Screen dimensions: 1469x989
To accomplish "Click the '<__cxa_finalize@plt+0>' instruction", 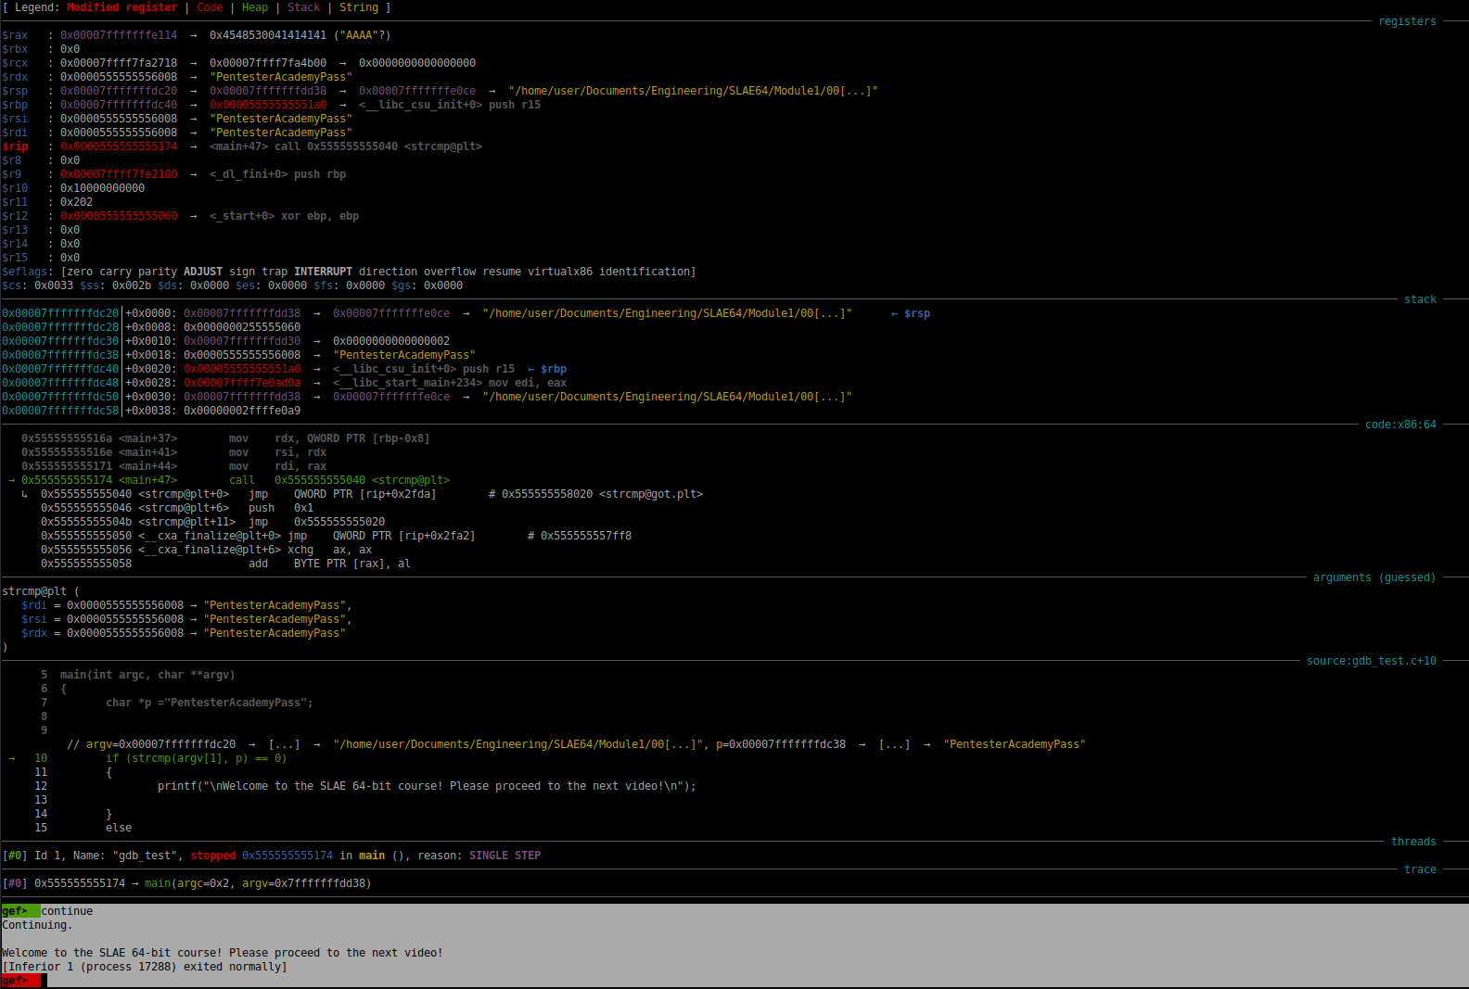I will [336, 536].
